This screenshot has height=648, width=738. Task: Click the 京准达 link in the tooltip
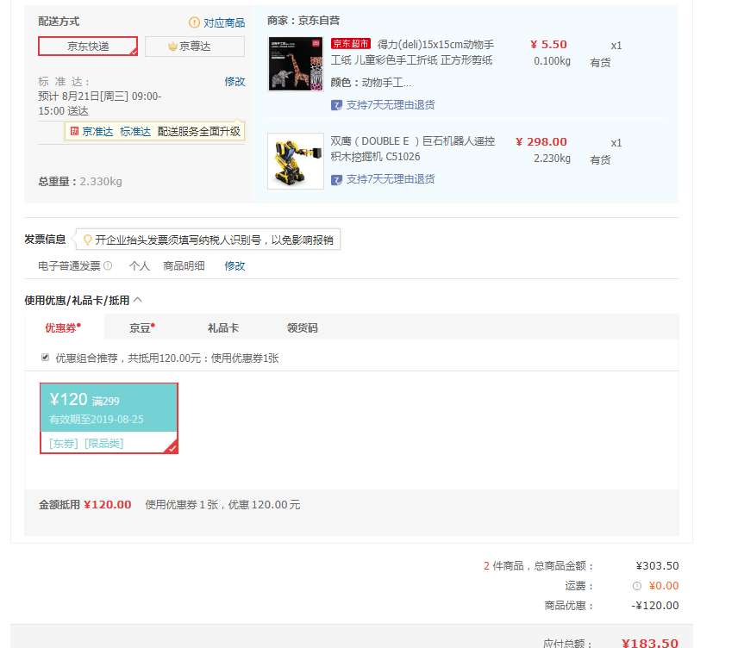[x=97, y=131]
